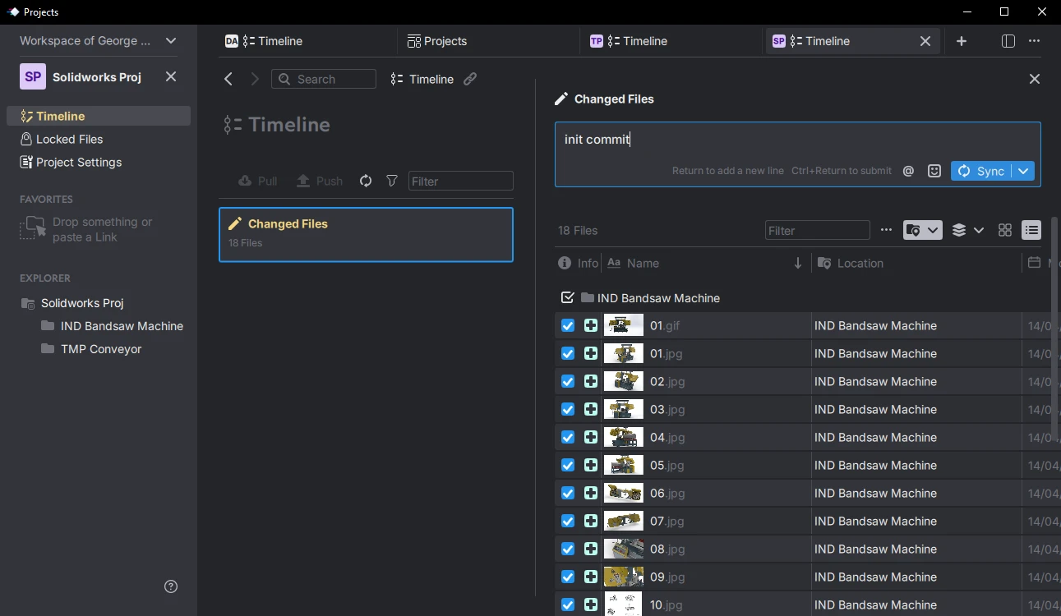Click the date column calendar icon

pos(1035,263)
